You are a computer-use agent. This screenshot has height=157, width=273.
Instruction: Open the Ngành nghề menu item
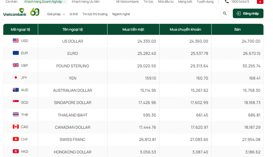(x=121, y=14)
